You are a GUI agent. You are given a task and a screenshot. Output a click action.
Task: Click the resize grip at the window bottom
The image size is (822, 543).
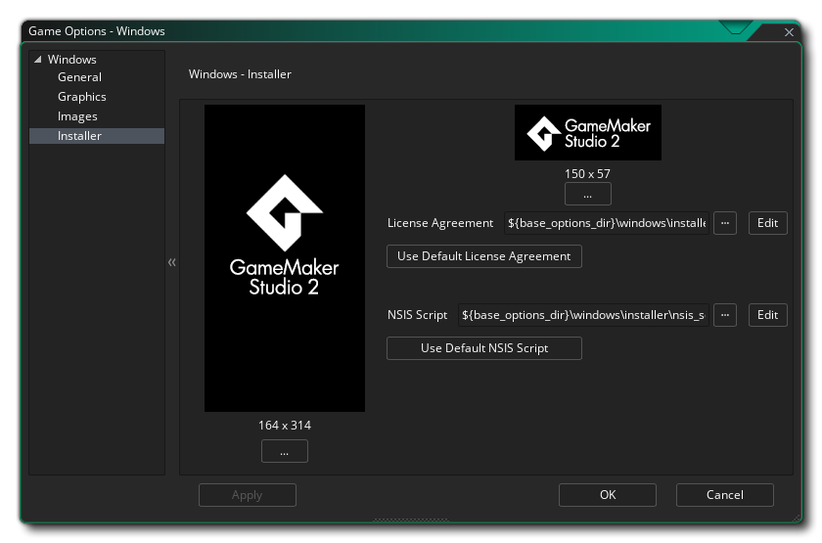(x=411, y=520)
